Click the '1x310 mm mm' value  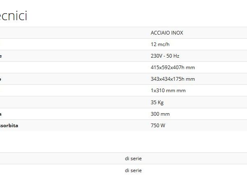point(168,91)
